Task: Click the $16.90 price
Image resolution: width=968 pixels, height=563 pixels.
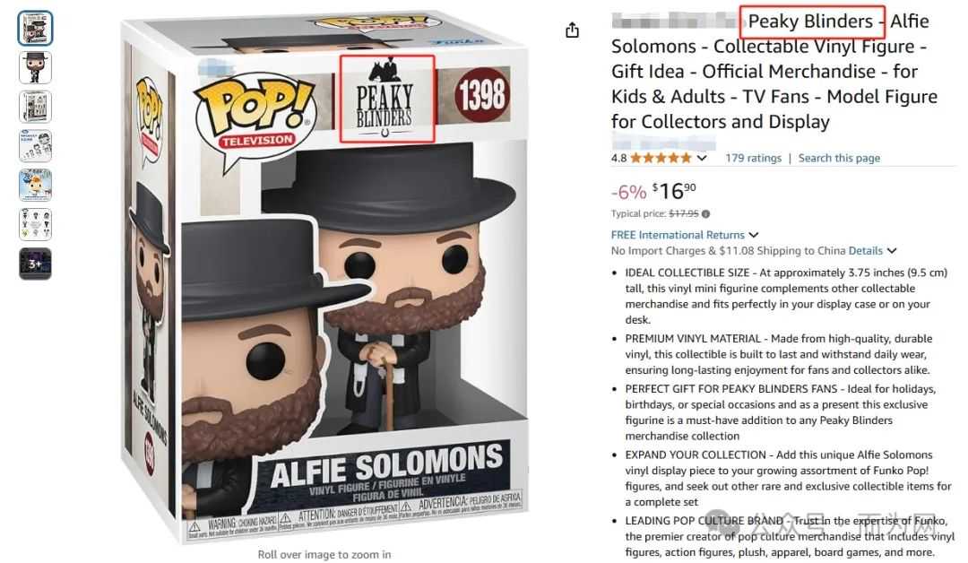Action: click(x=674, y=191)
